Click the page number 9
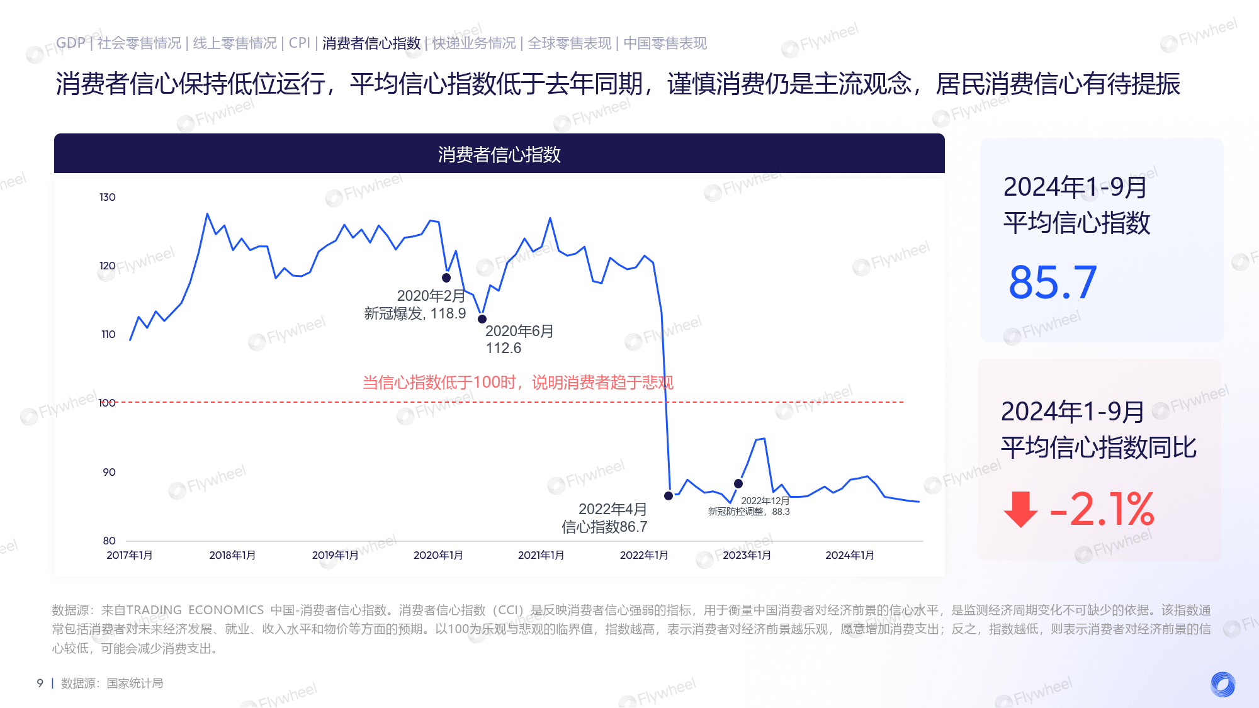1259x708 pixels. tap(40, 683)
